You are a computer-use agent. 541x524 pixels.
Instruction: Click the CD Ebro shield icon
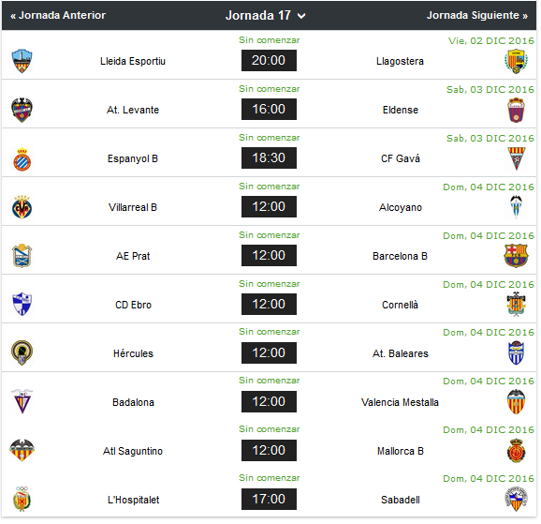click(22, 304)
